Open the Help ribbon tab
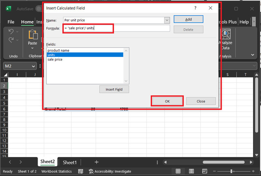Viewport: 261px width, 176px height. coord(244,22)
